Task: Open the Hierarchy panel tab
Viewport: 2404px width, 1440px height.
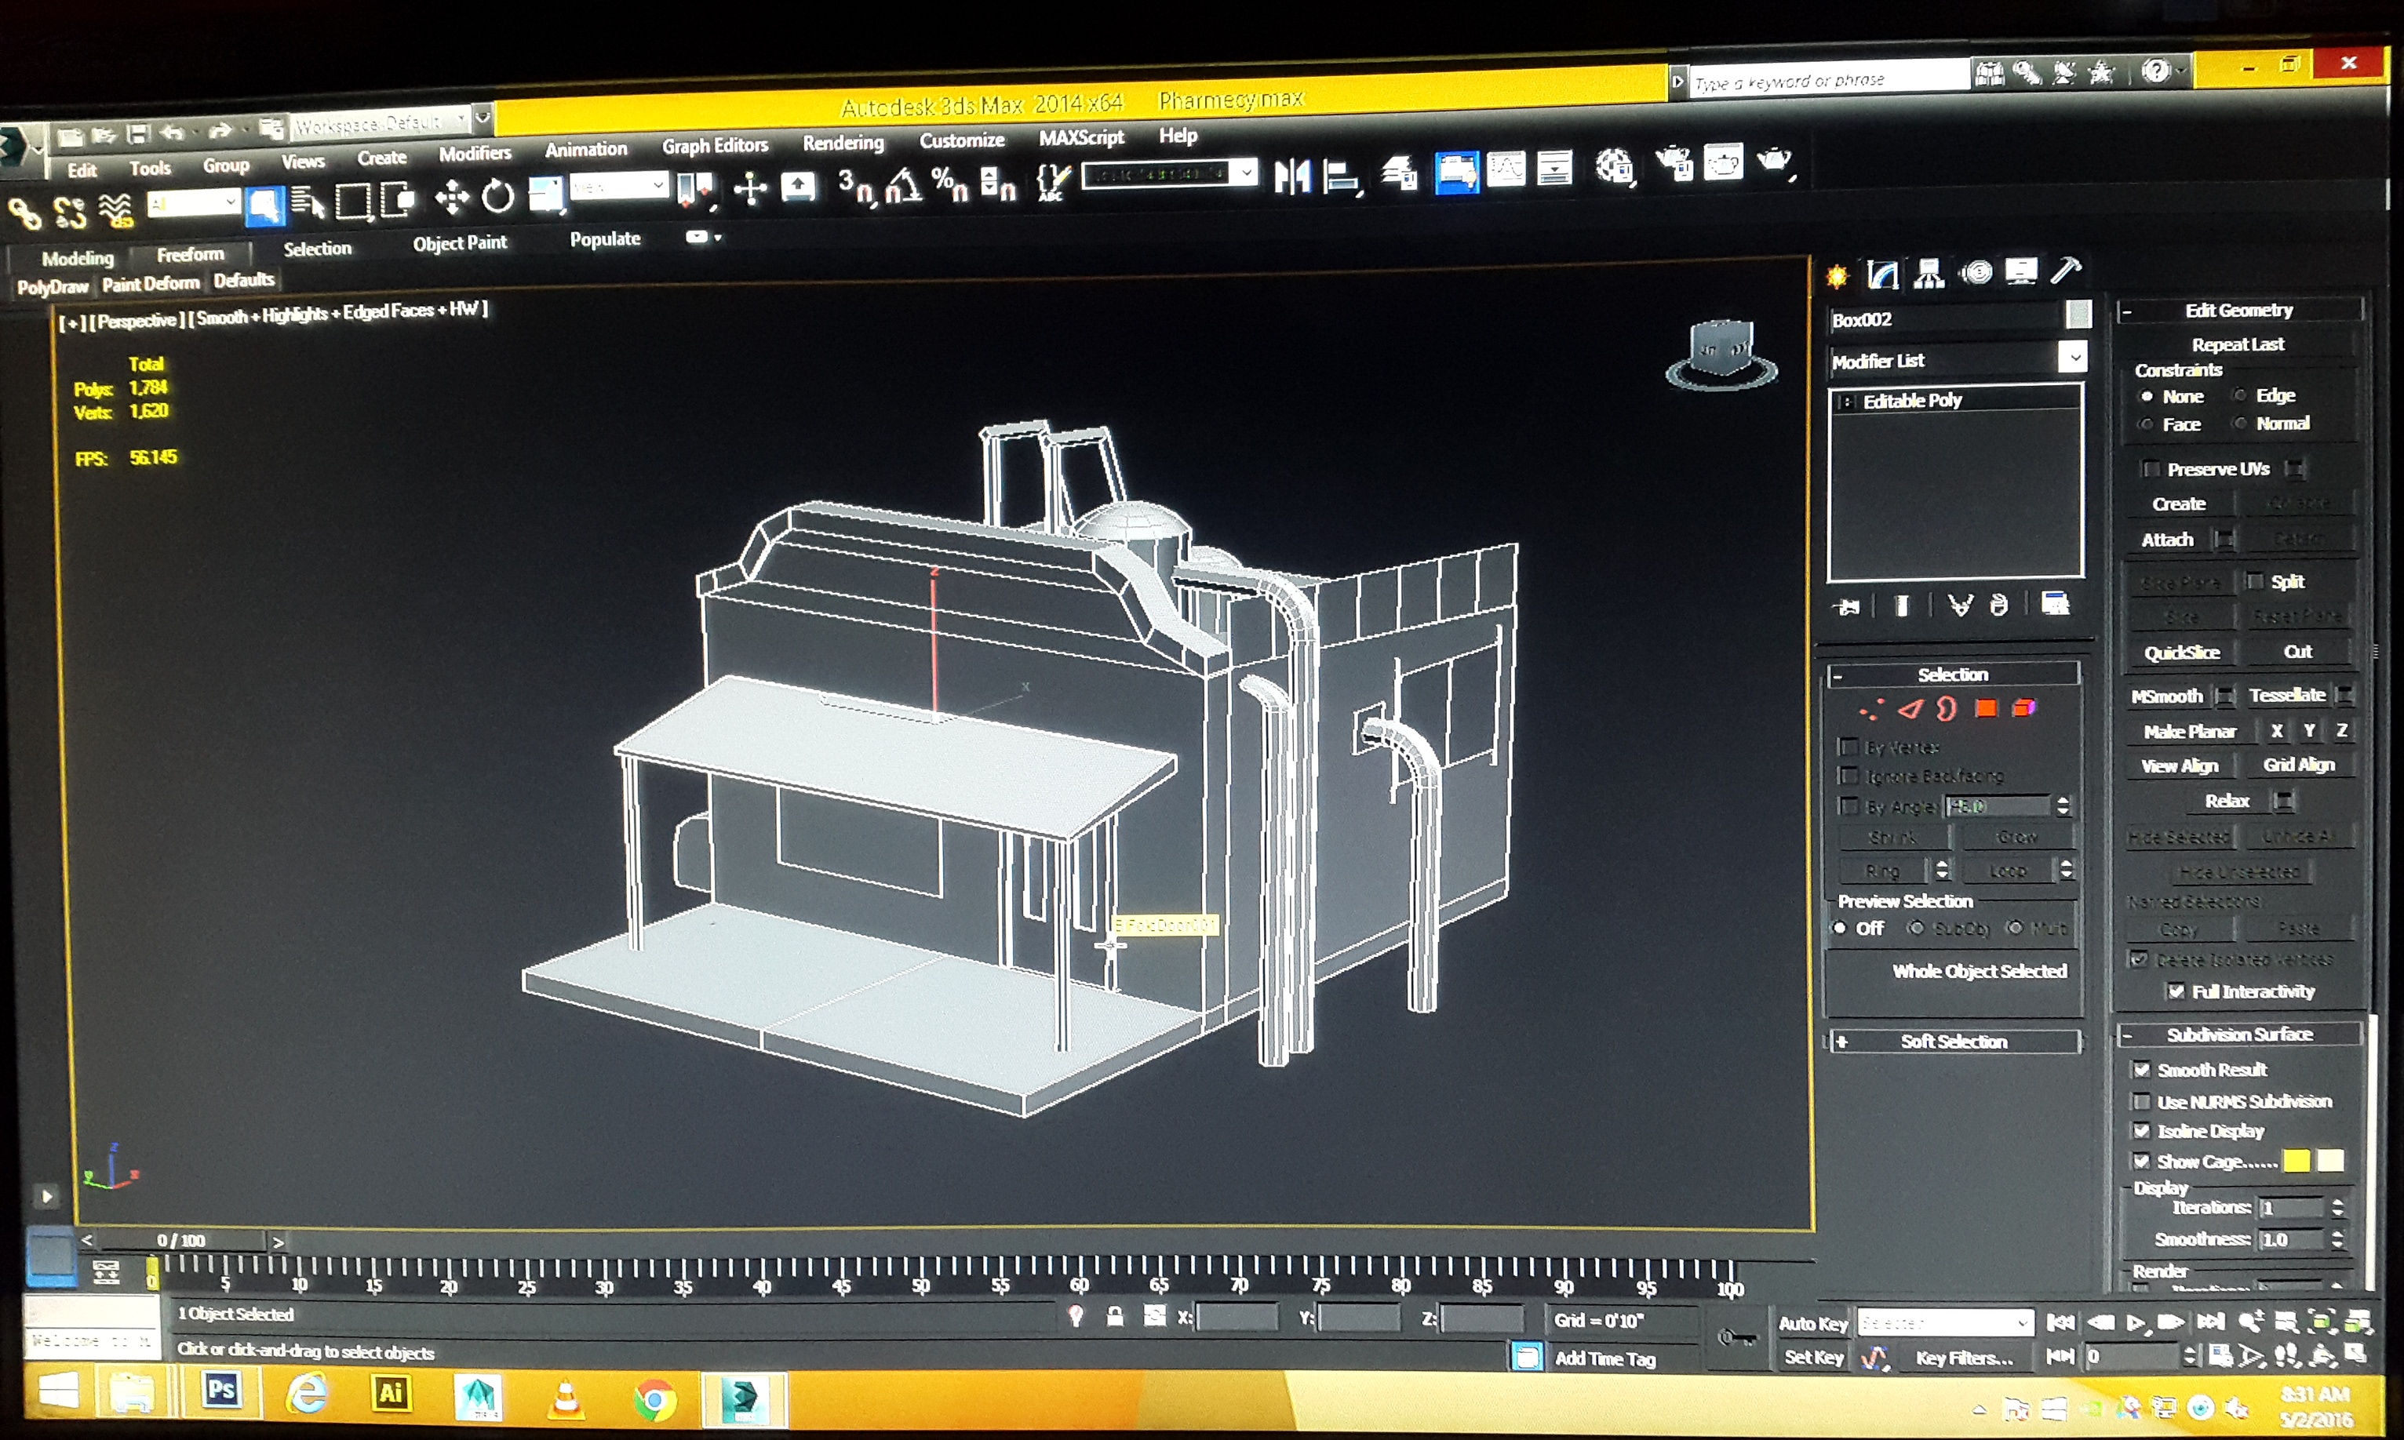Action: 1929,275
